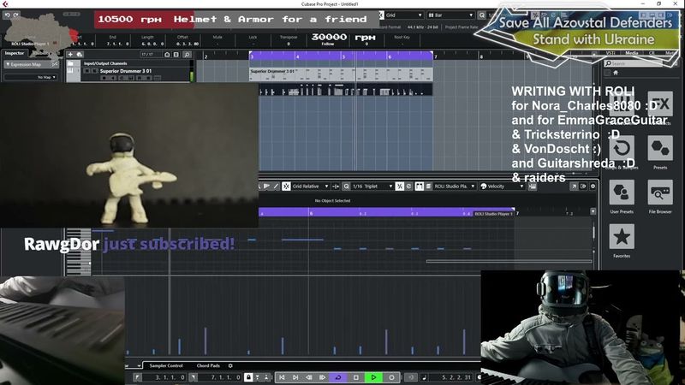Switch to the Sampler Control tab

coord(166,365)
